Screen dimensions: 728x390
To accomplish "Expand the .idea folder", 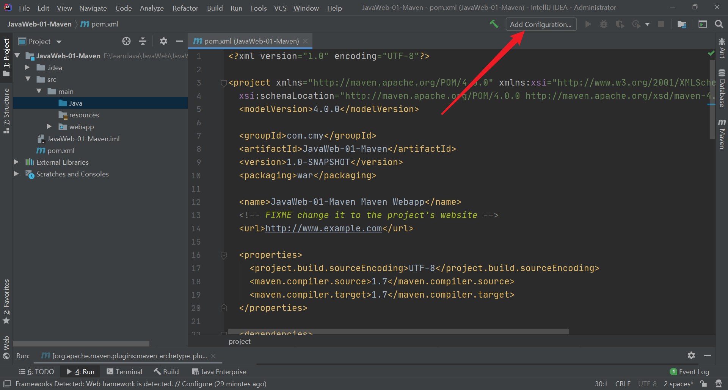I will [x=27, y=67].
